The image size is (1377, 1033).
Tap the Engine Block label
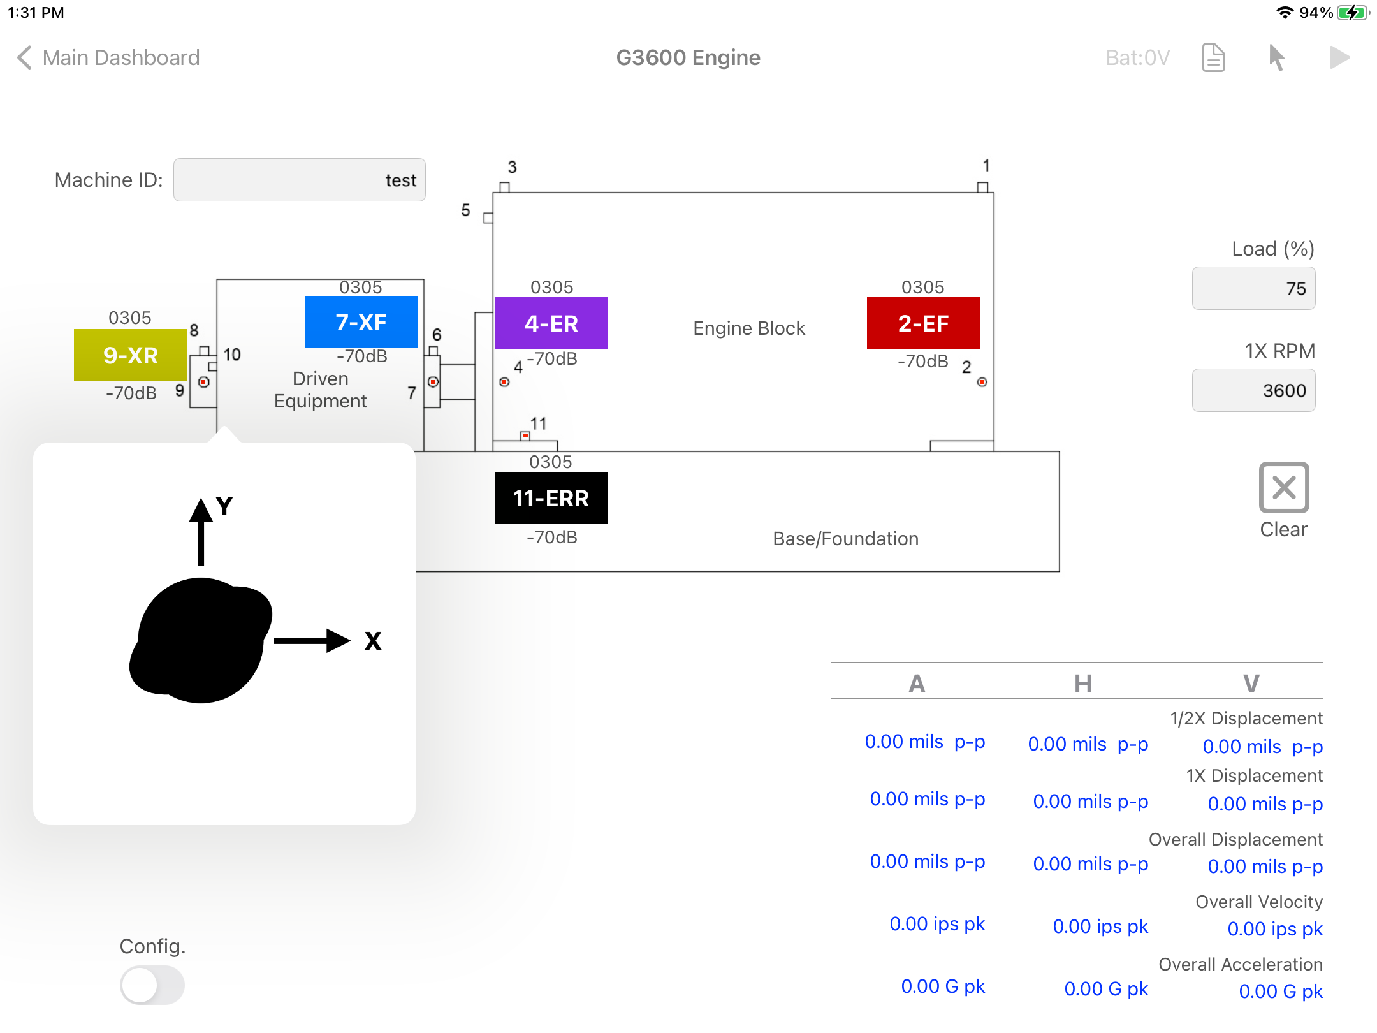tap(749, 328)
